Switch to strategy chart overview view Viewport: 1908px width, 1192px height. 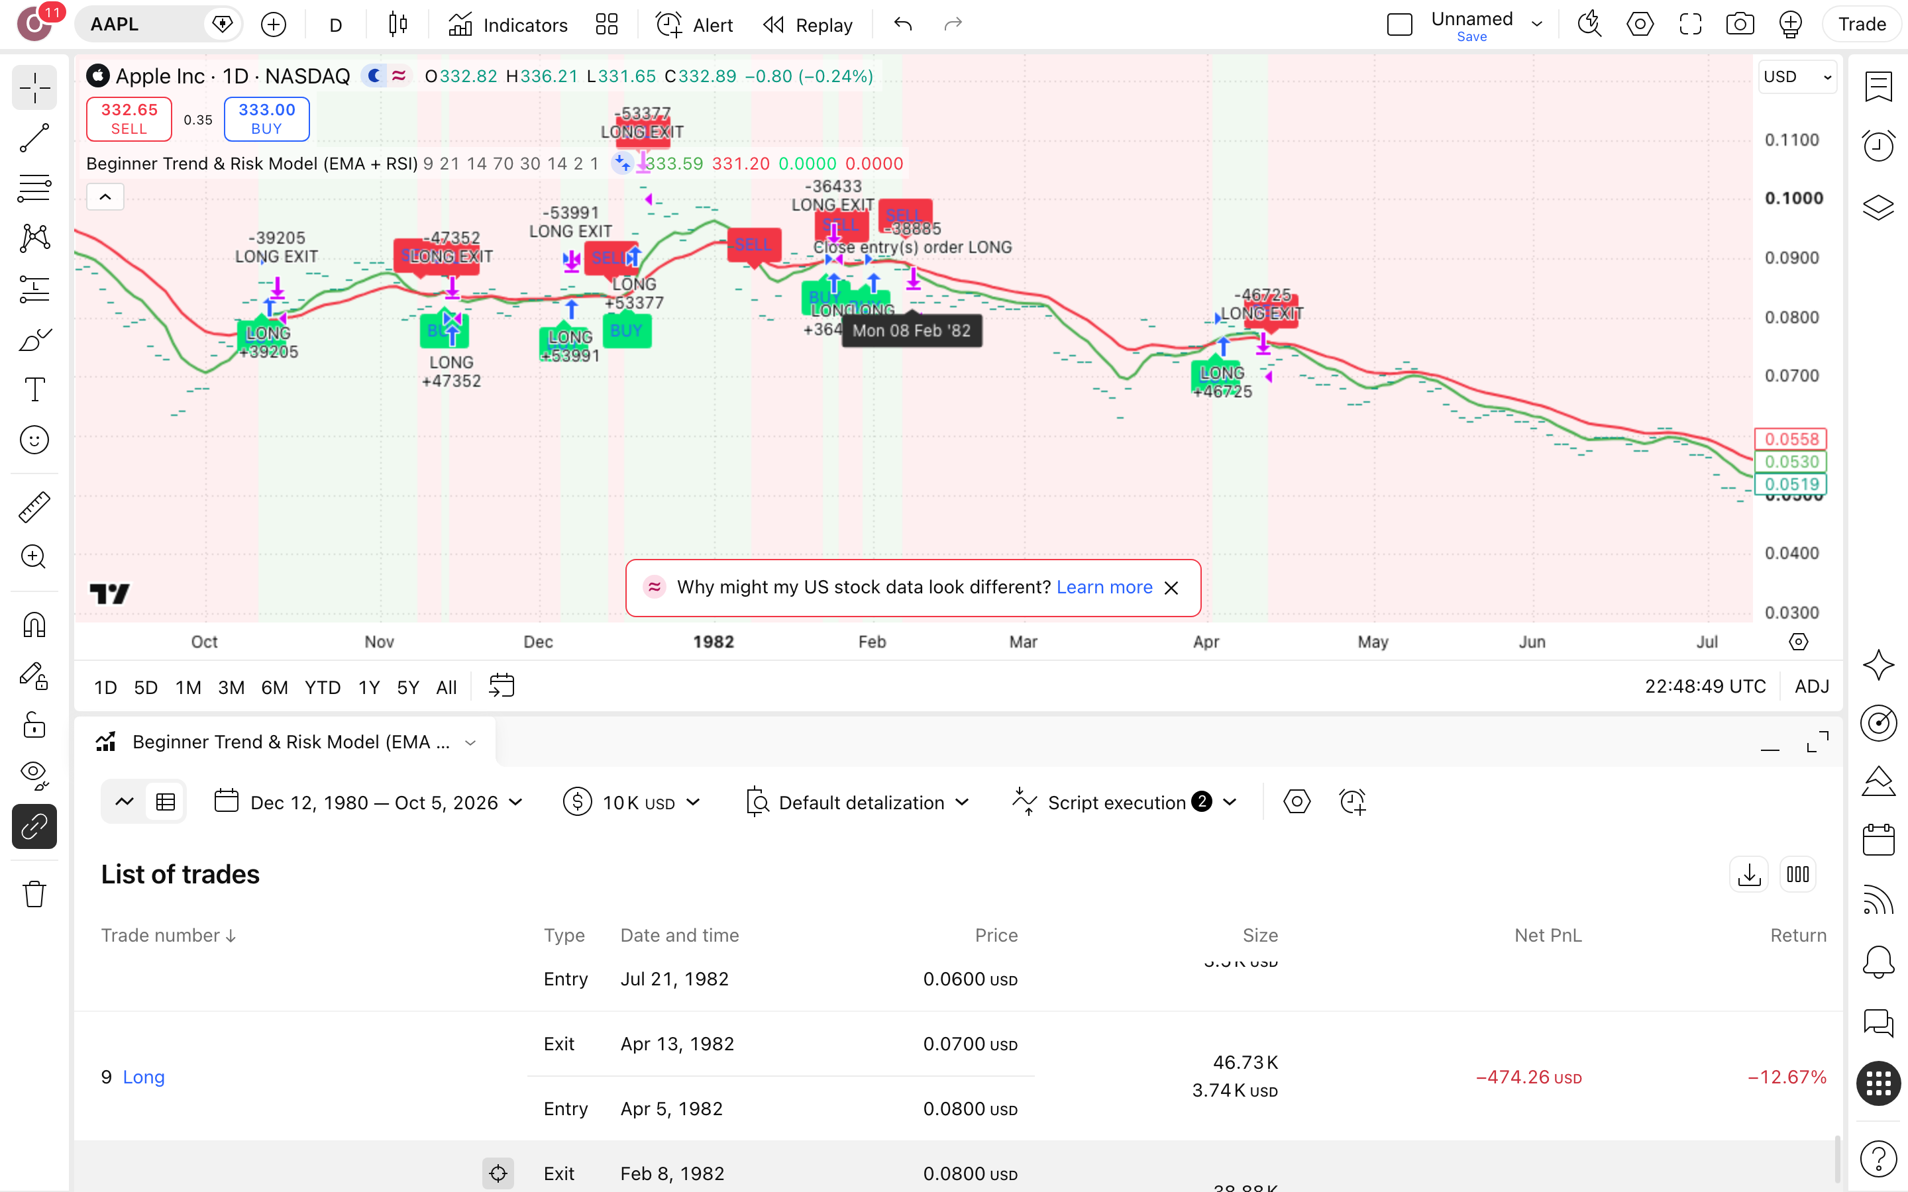click(125, 803)
